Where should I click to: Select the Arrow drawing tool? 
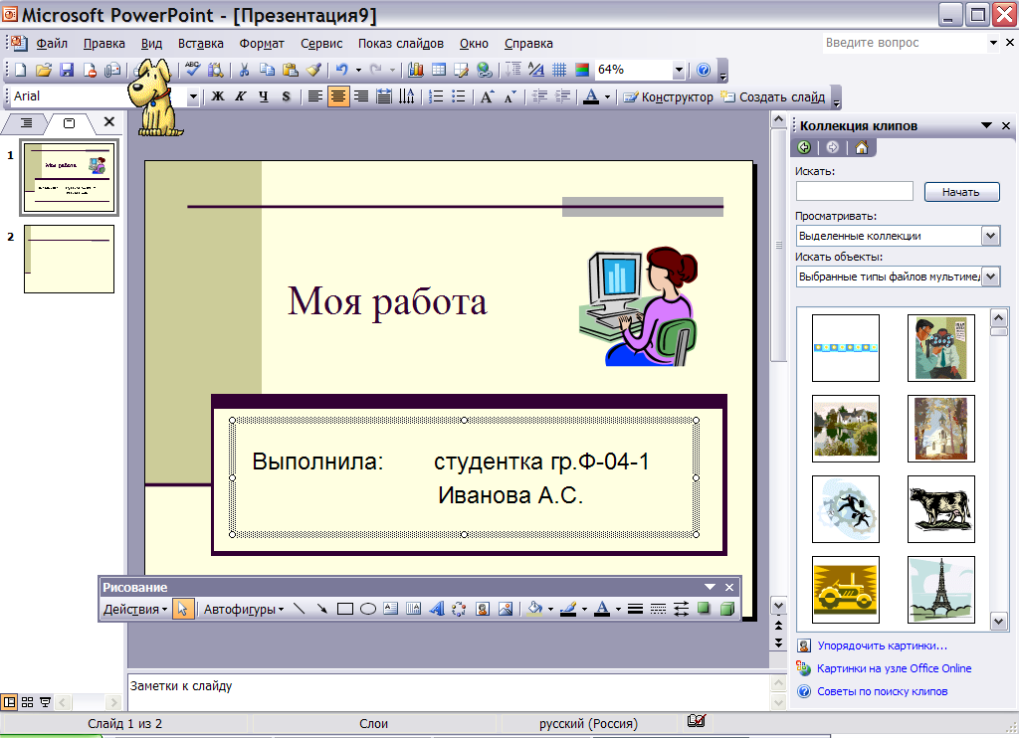pos(321,609)
